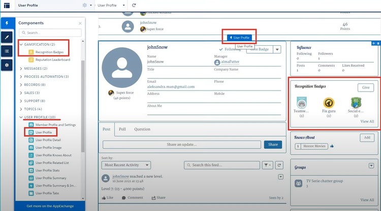This screenshot has height=211, width=381.
Task: Open the almaPatter manager link
Action: tap(230, 62)
